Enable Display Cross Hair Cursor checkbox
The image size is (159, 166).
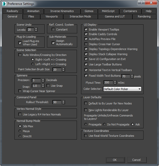pyautogui.click(x=86, y=44)
